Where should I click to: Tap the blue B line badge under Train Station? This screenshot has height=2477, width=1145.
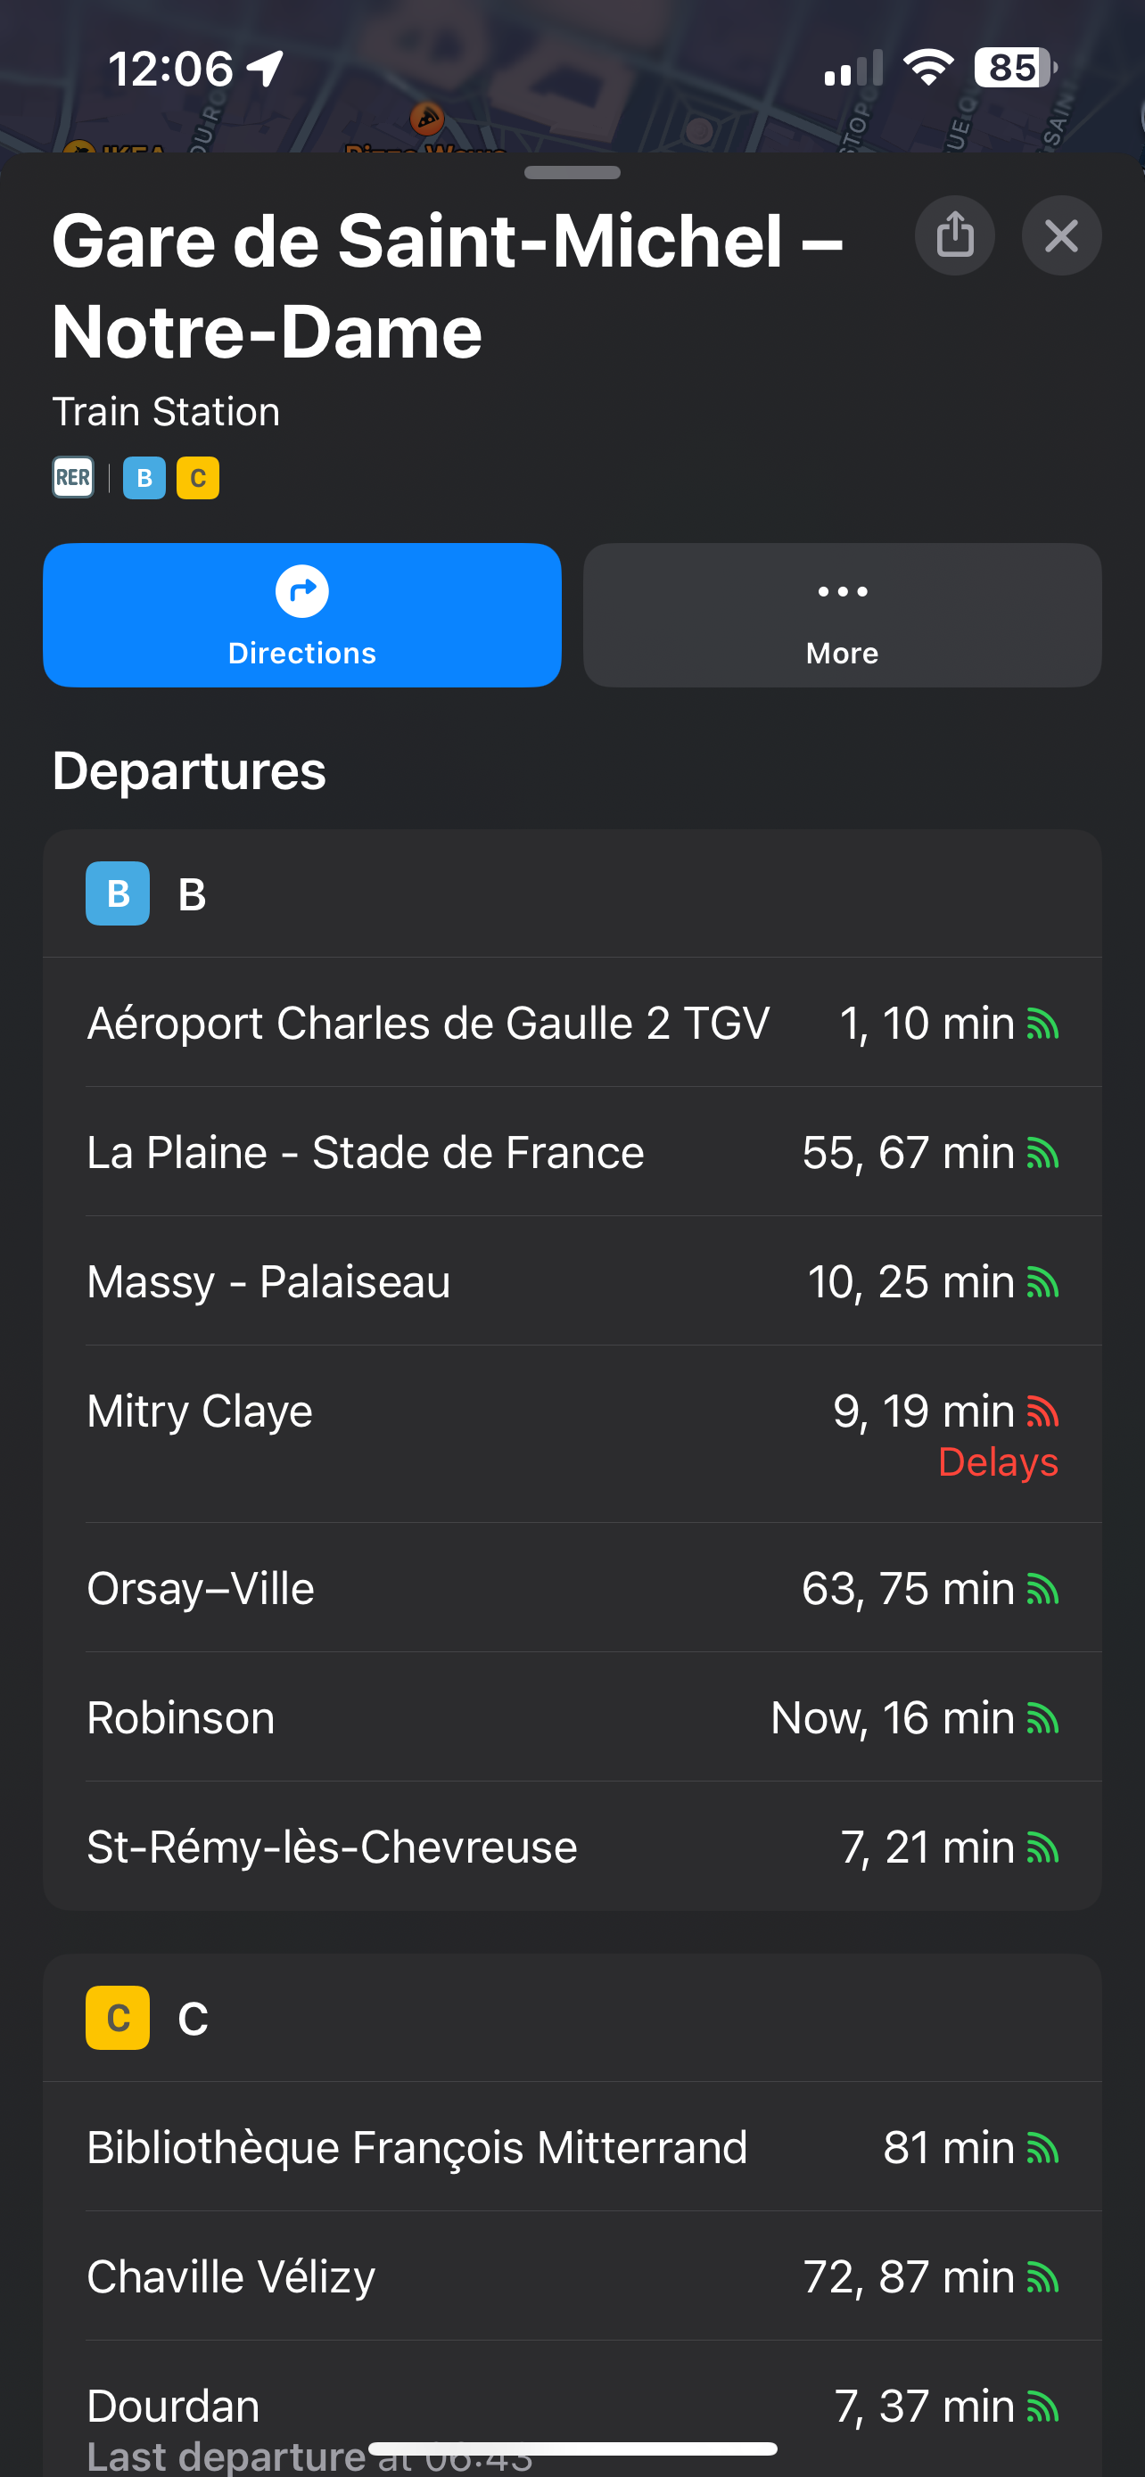coord(144,478)
